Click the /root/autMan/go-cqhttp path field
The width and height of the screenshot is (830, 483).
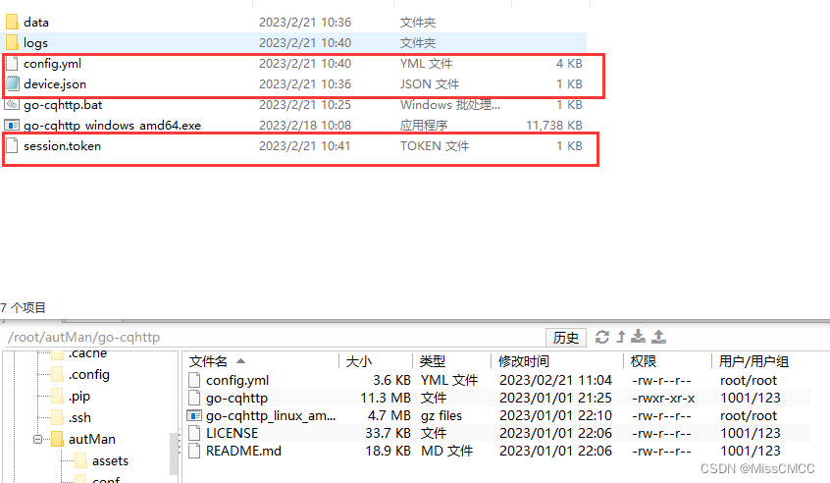point(276,338)
